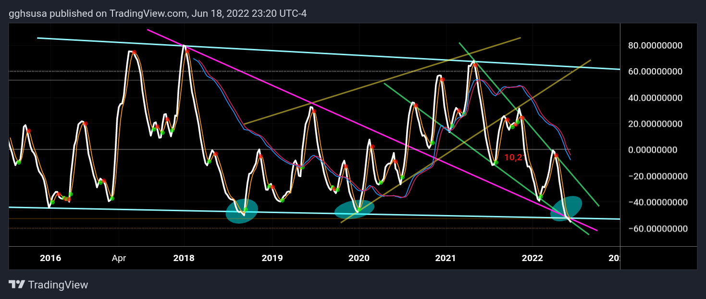Select the 20.00000000 price axis label
This screenshot has height=299, width=706.
(x=656, y=123)
